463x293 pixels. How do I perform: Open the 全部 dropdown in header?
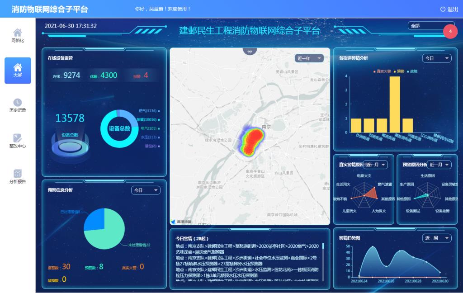pyautogui.click(x=430, y=26)
